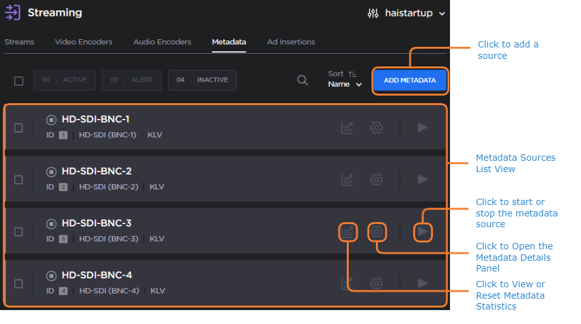581x324 pixels.
Task: Toggle the sort order arrows icon
Action: pos(353,74)
